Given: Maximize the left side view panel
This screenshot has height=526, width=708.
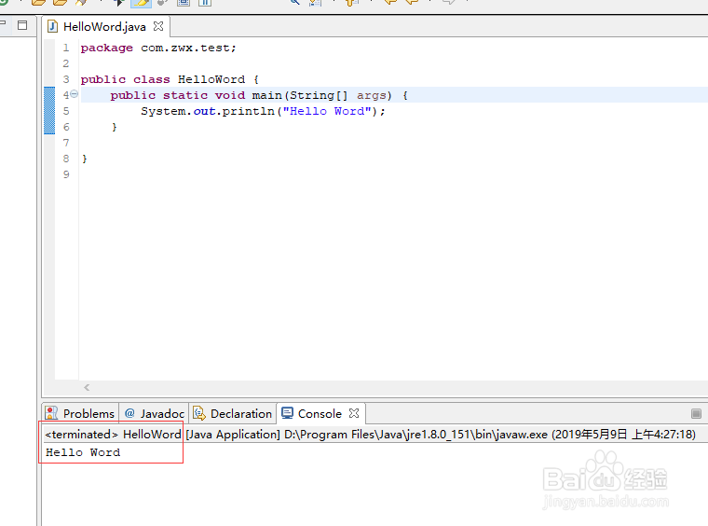Looking at the screenshot, I should [x=22, y=25].
